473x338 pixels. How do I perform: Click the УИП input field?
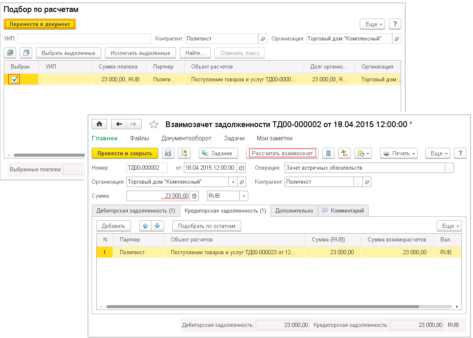tap(84, 39)
